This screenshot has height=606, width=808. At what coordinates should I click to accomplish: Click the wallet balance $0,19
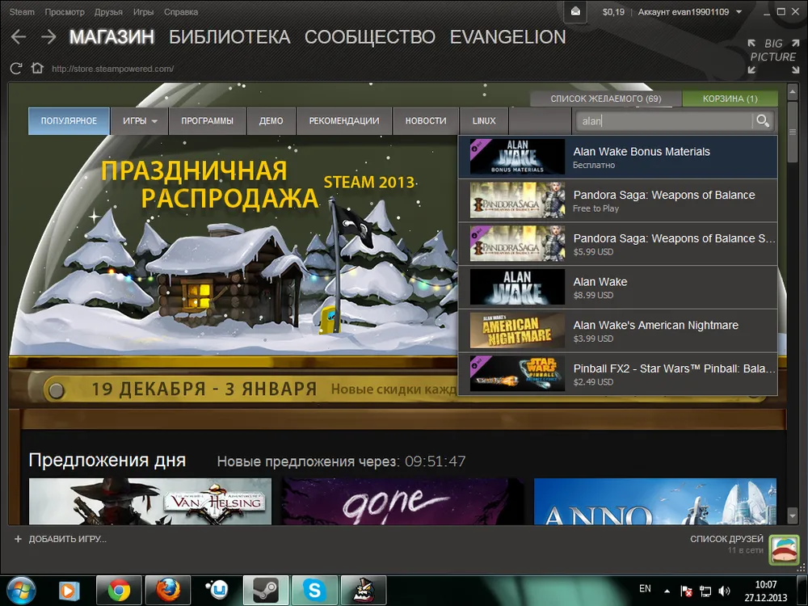tap(613, 12)
